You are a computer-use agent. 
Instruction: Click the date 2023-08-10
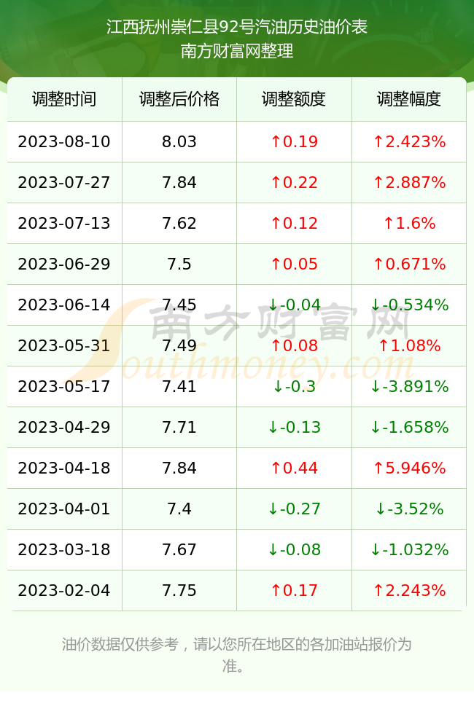[x=64, y=141]
